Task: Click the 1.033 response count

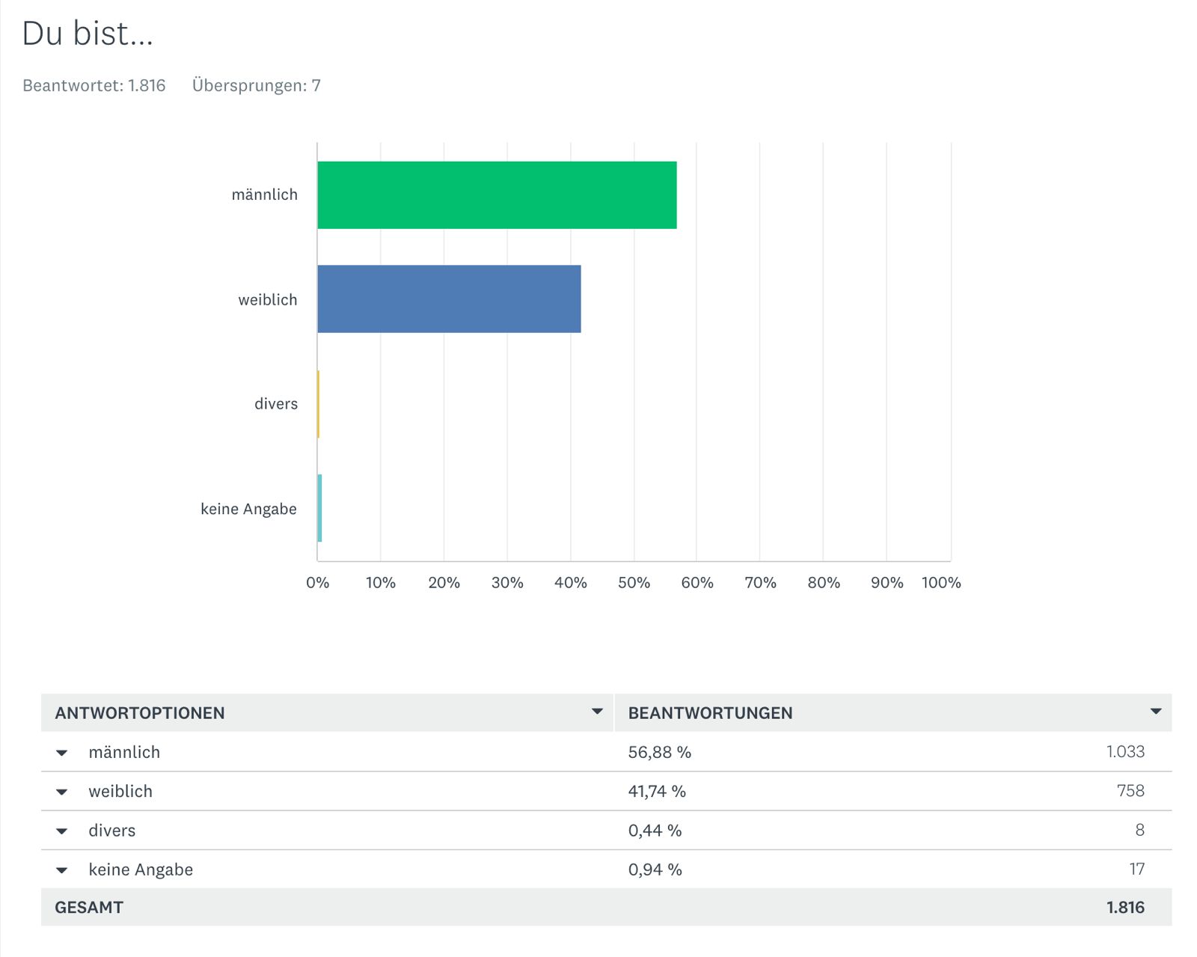Action: click(1125, 751)
